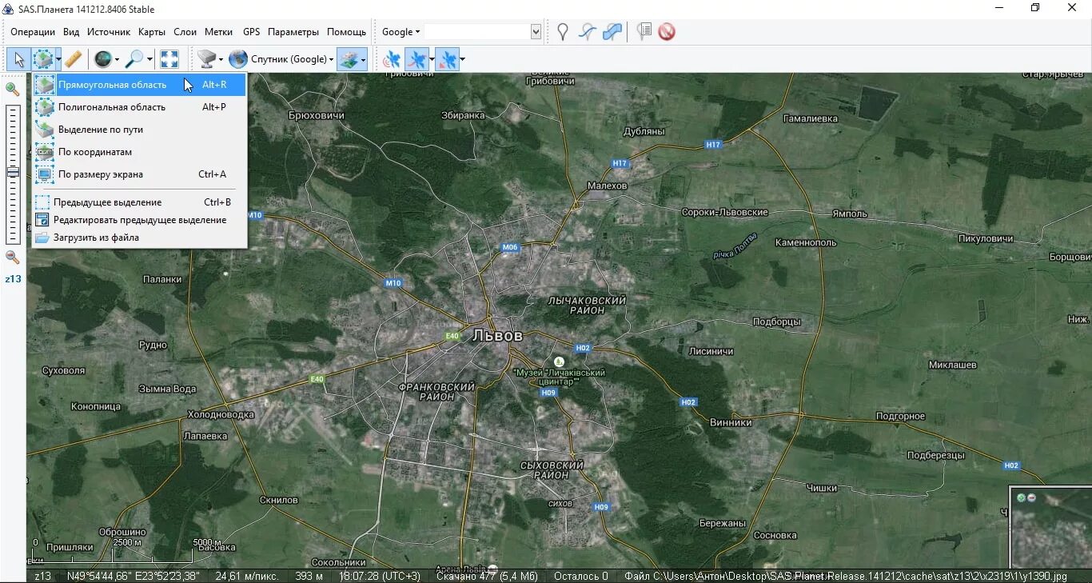
Task: Click the Львов city label on map
Action: point(497,335)
